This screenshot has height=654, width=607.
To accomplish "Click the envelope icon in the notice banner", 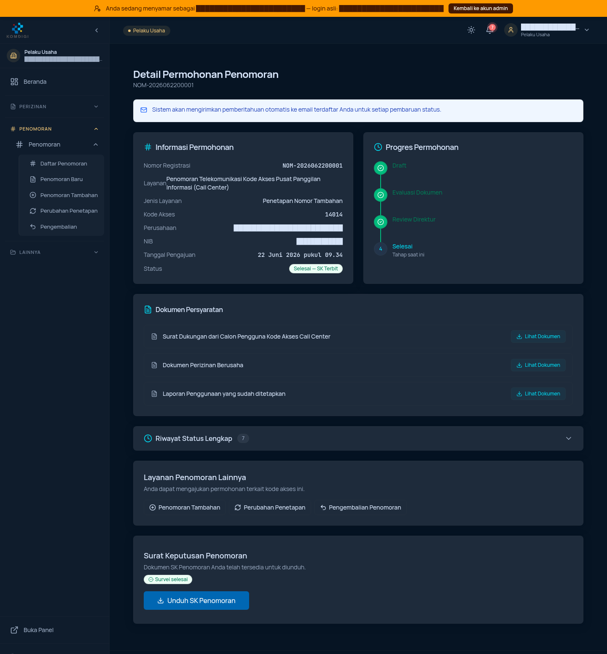I will point(144,110).
